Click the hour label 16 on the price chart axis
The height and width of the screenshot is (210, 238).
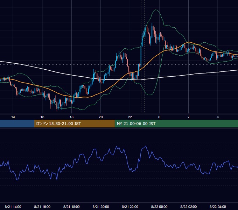tap(42, 117)
